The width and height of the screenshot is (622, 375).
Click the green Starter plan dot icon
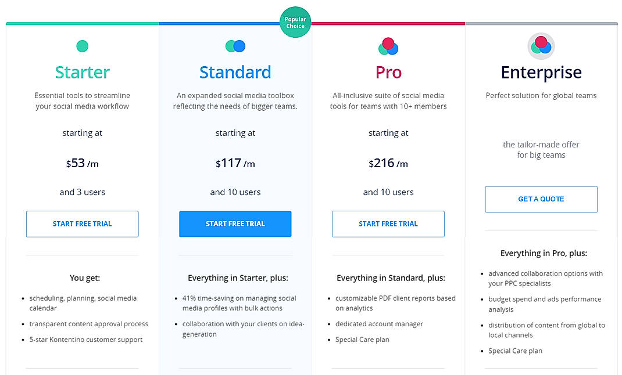pos(82,45)
